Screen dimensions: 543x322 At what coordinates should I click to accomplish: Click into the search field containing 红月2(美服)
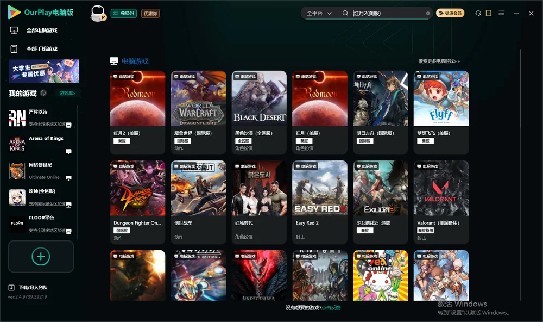[389, 13]
